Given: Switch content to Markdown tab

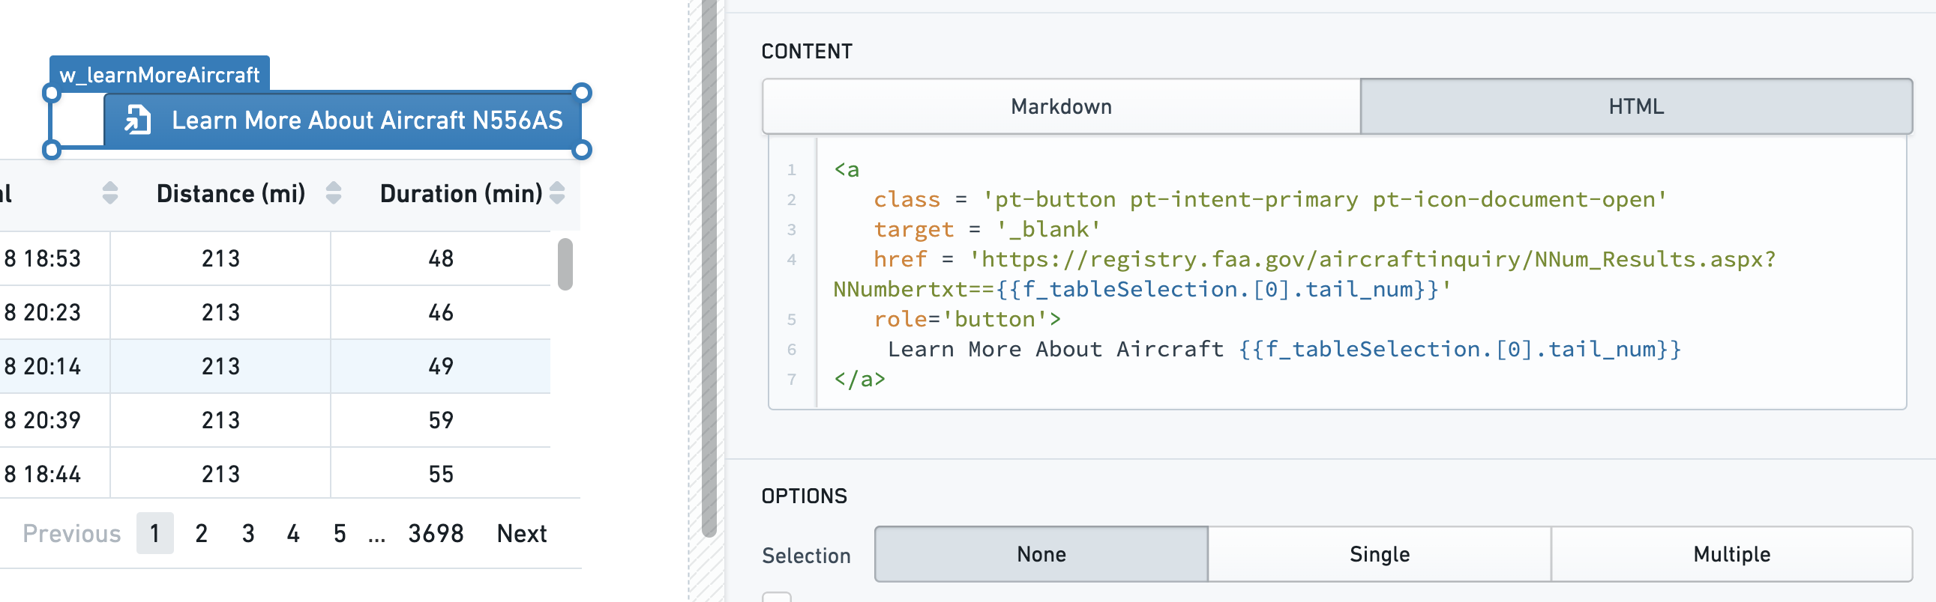Looking at the screenshot, I should pyautogui.click(x=1061, y=106).
